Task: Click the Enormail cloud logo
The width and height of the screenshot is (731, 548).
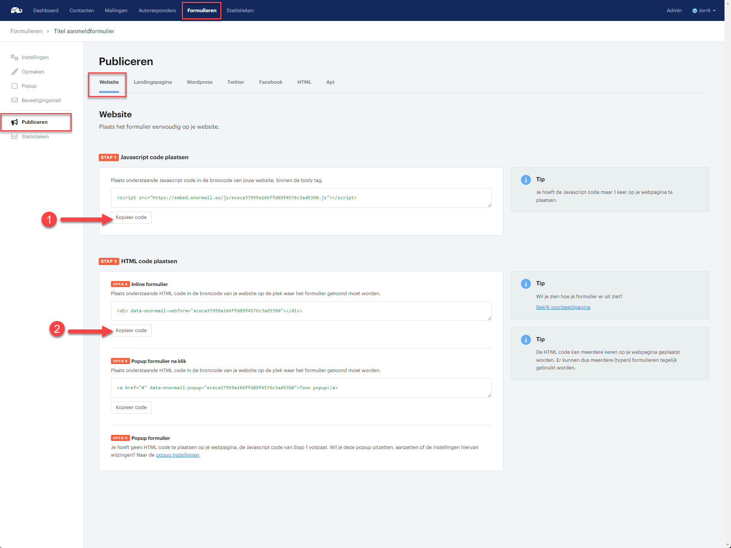Action: [16, 10]
